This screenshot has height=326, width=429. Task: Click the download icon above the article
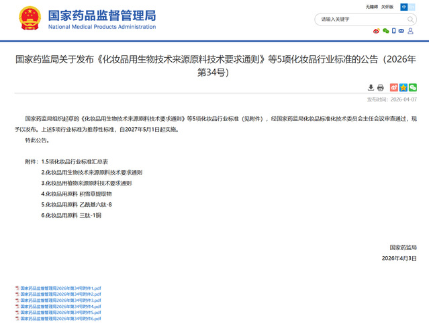pyautogui.click(x=371, y=87)
